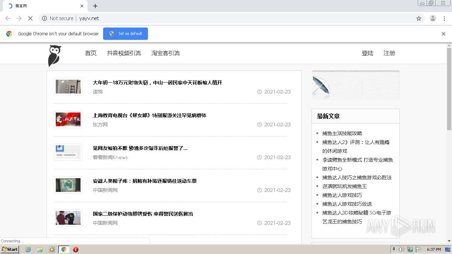Screen dimensions: 452x254
Task: Click the umbrella banner image
Action: pos(356,85)
